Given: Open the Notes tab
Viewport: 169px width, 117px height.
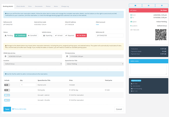Looking at the screenshot, I should (x=56, y=6).
